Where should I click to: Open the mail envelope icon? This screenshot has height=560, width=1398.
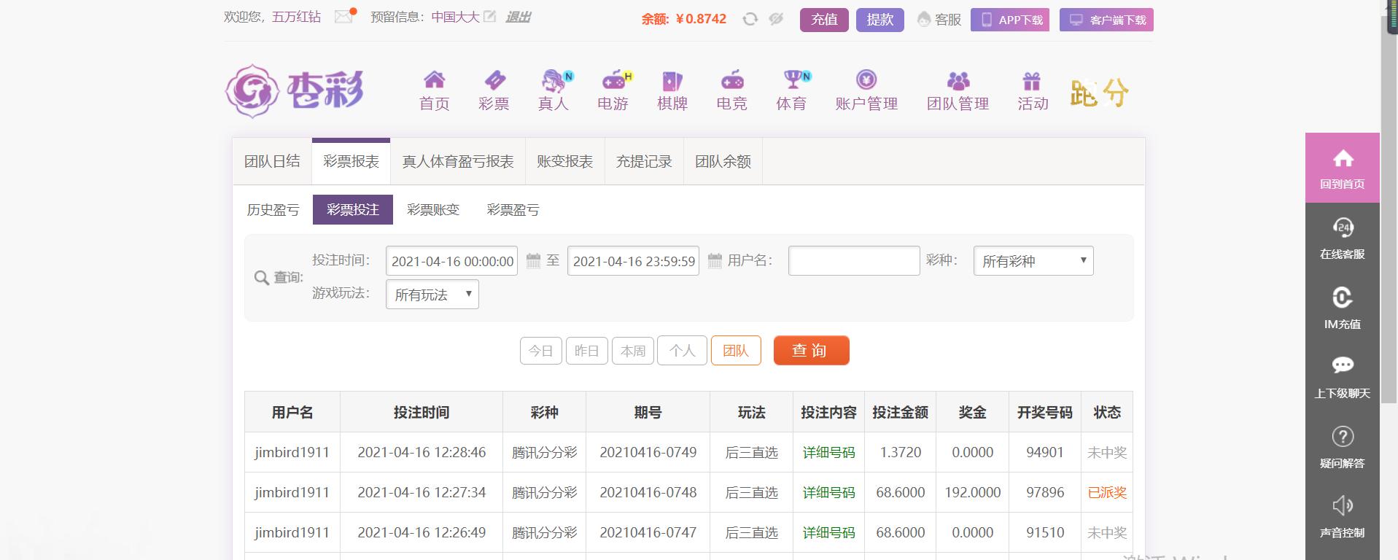(343, 17)
